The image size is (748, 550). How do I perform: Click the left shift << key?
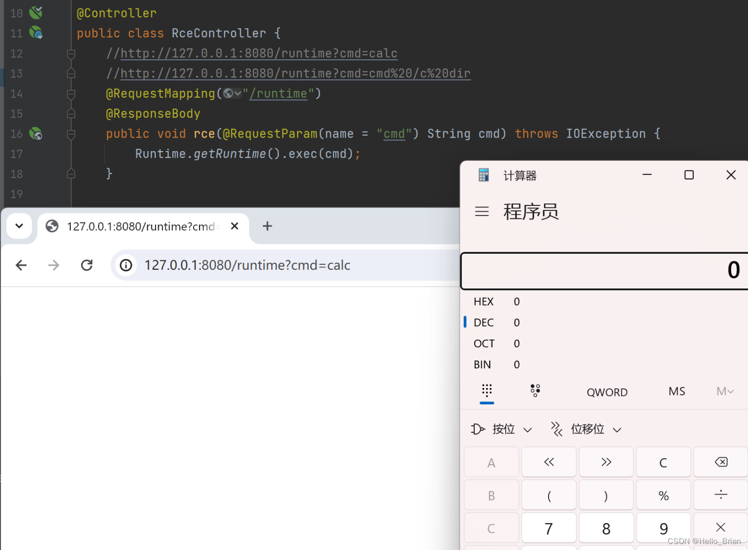549,462
